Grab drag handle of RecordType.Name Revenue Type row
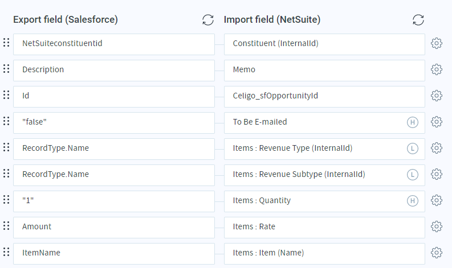Image resolution: width=452 pixels, height=268 pixels. click(x=6, y=147)
